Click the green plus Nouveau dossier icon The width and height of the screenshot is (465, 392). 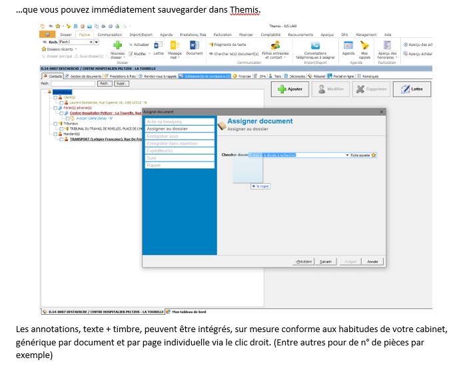(x=117, y=45)
